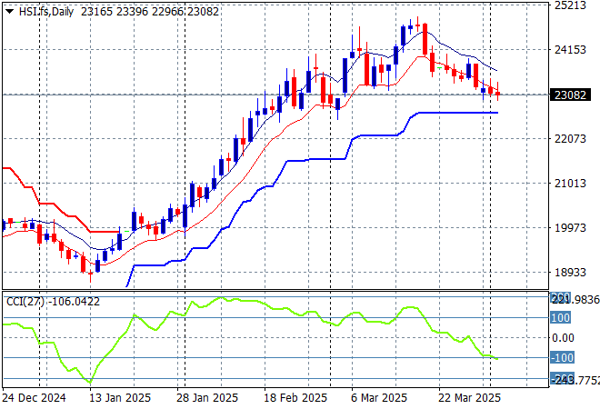Click the triangle arrow beside HSI.fs title
The width and height of the screenshot is (600, 409).
point(9,9)
